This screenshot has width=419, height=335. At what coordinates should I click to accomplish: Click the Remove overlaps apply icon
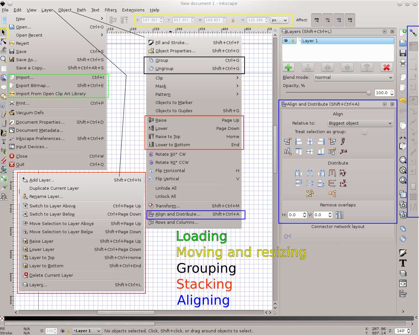click(x=339, y=215)
